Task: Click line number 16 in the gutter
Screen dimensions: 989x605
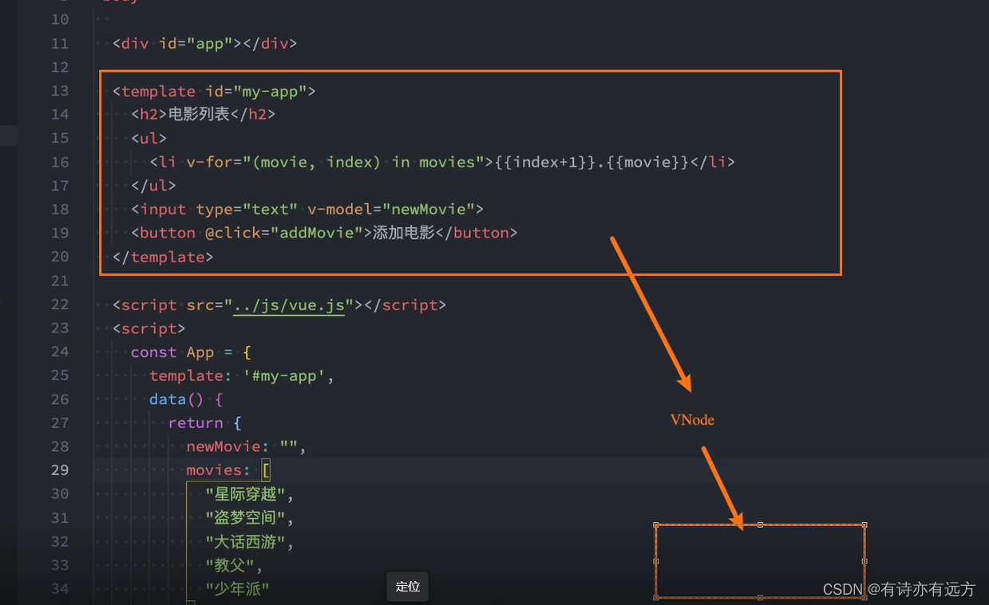Action: pyautogui.click(x=60, y=162)
